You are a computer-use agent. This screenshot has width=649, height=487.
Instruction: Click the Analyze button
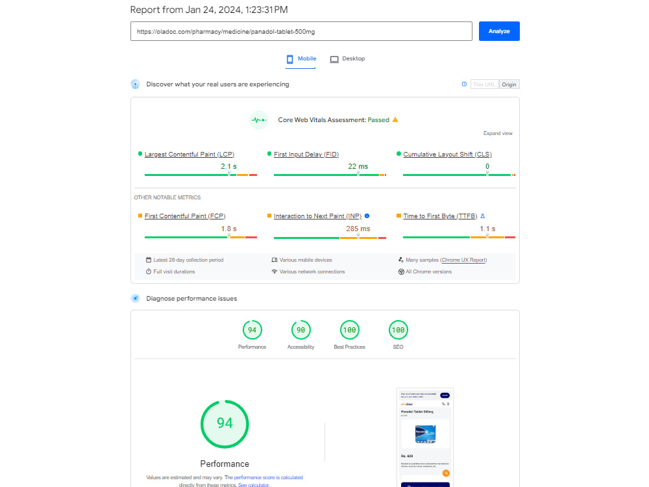[x=498, y=31]
